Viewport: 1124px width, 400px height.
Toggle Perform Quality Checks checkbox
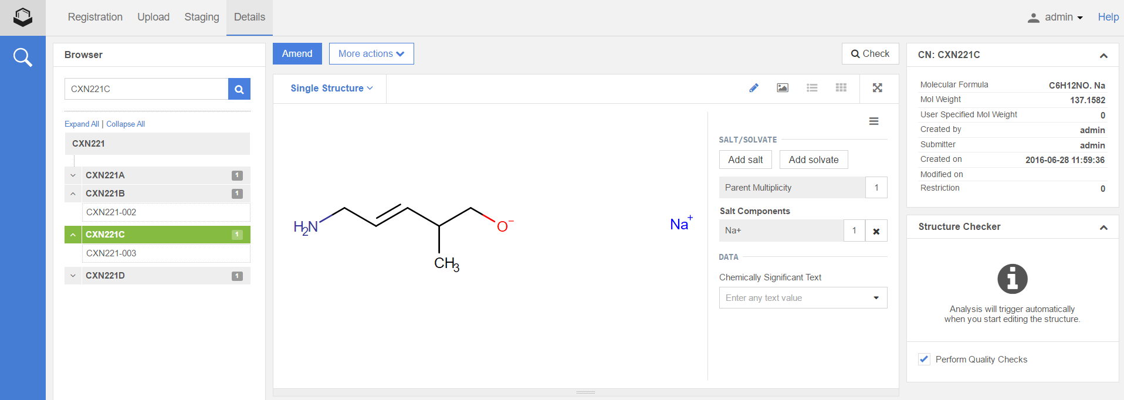(924, 360)
